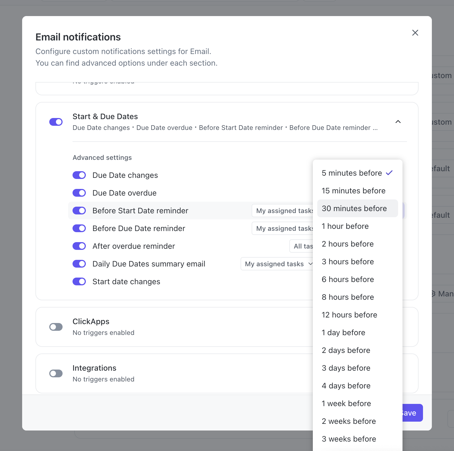Select 2 hours before option
The width and height of the screenshot is (454, 451).
357,244
